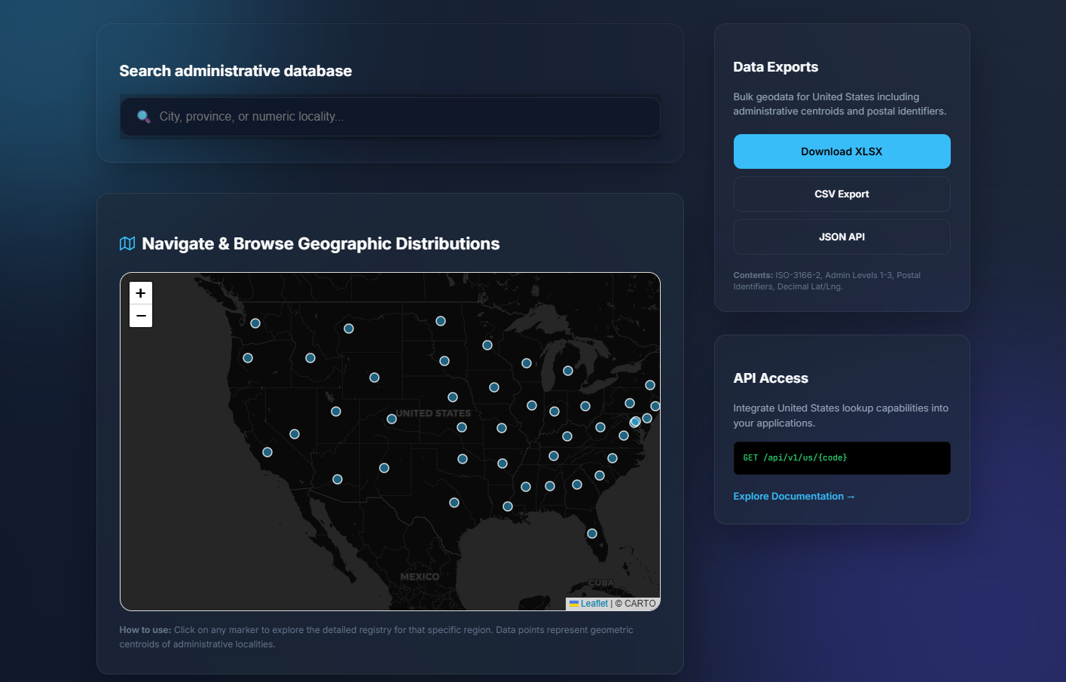Select the Wyoming marker on map
1066x682 pixels.
[x=374, y=378]
